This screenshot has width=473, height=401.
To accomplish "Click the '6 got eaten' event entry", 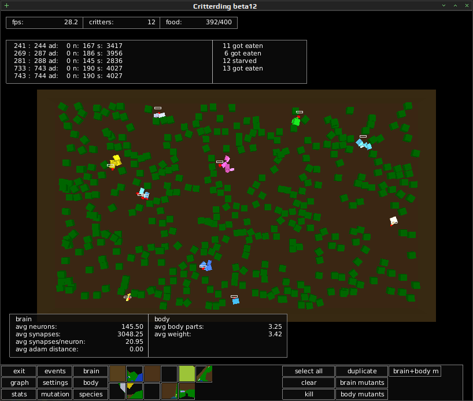I will [x=243, y=53].
